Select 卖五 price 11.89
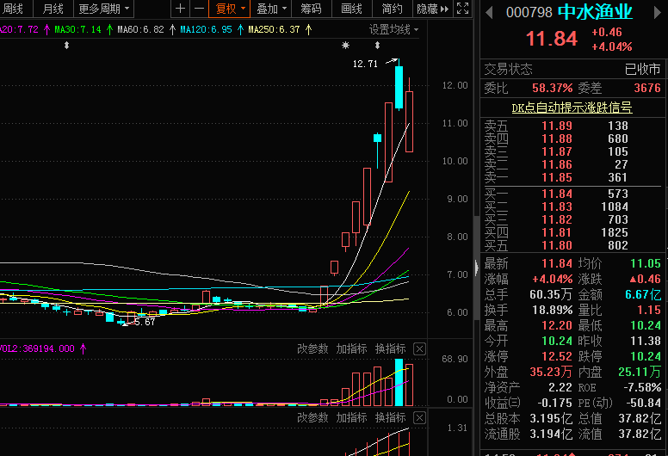668x456 pixels. 557,126
